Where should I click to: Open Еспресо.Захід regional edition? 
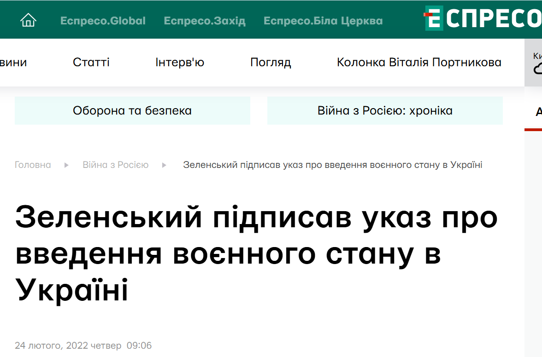point(205,21)
